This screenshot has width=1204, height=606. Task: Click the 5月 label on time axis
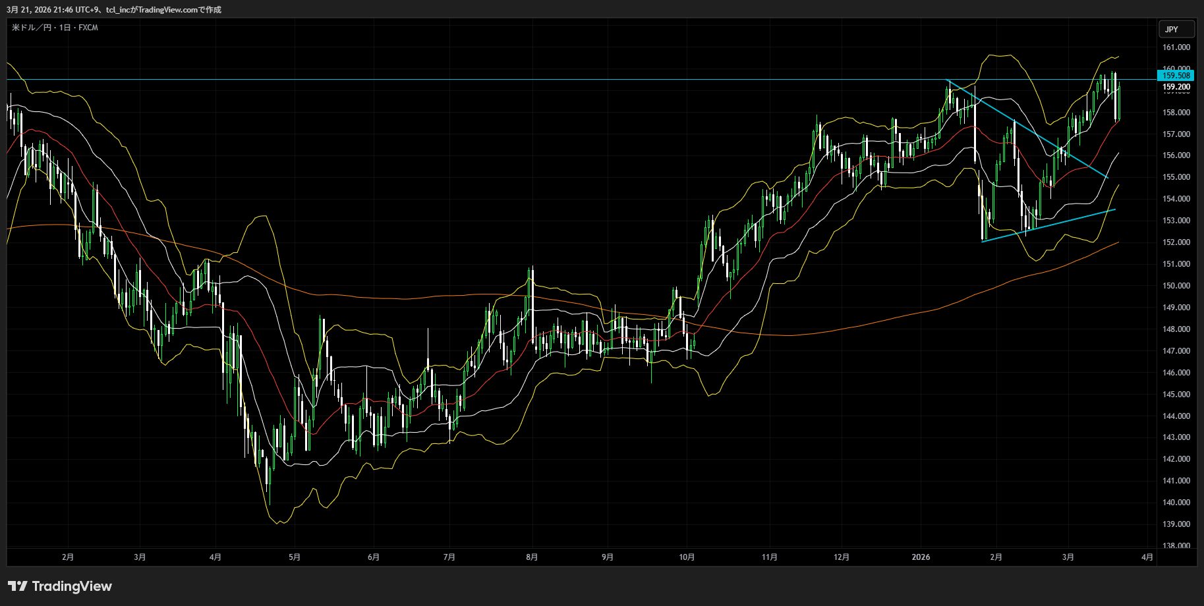295,557
